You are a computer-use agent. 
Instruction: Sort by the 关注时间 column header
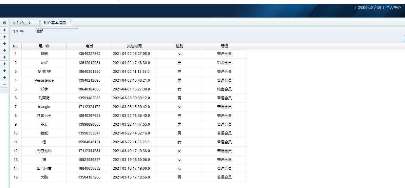point(134,46)
